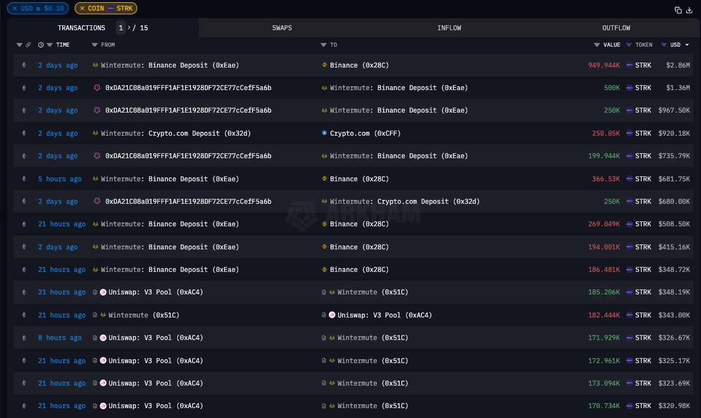
Task: Switch to the SWAPS tab
Action: 282,28
